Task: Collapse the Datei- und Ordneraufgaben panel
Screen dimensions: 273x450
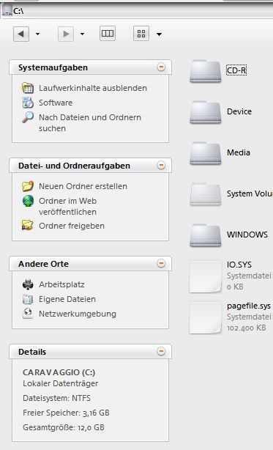Action: point(161,166)
